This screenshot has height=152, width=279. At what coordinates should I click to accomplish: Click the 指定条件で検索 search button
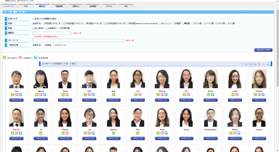[263, 50]
